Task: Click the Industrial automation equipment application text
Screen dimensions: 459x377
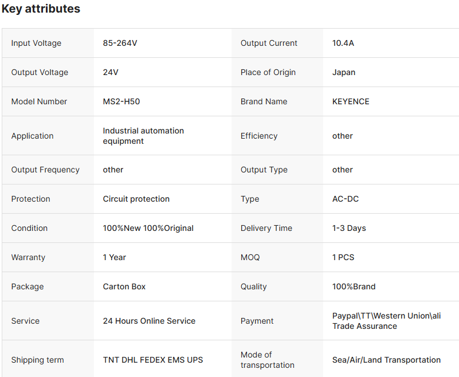Action: (143, 136)
